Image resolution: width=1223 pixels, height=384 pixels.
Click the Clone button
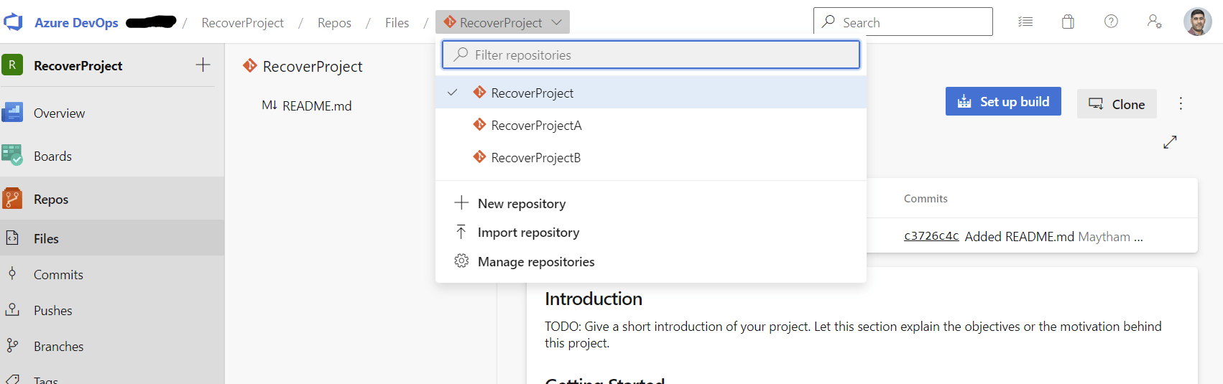tap(1117, 104)
